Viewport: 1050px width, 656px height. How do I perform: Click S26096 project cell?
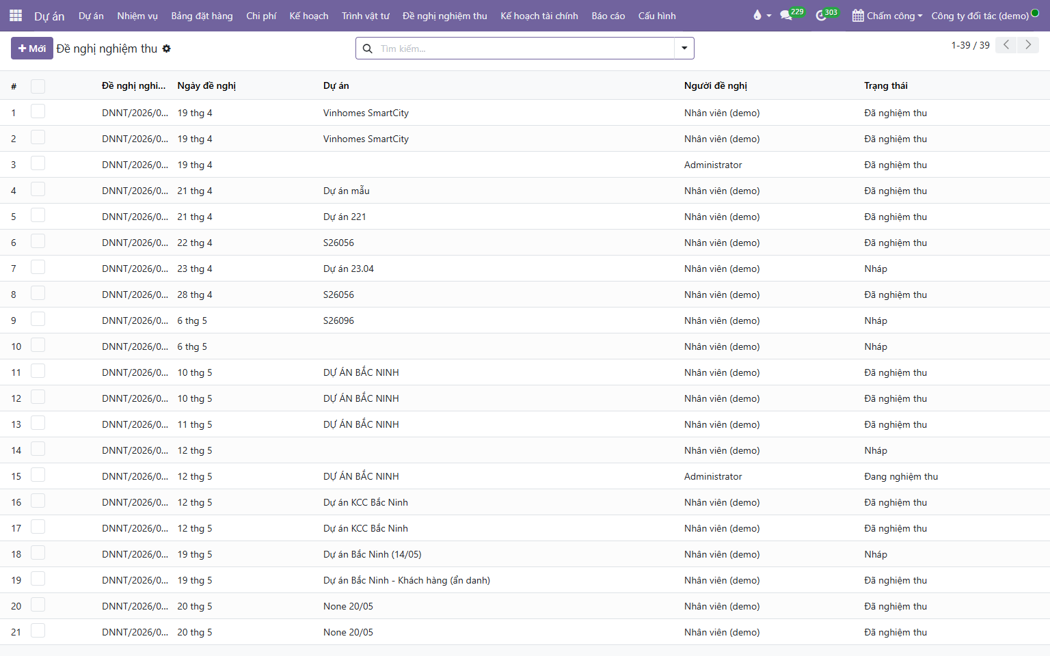[338, 320]
